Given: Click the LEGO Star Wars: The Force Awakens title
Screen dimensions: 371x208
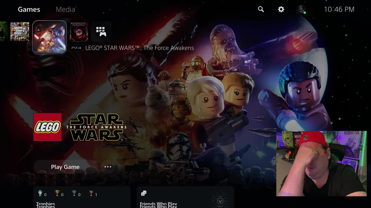Looking at the screenshot, I should (x=139, y=48).
